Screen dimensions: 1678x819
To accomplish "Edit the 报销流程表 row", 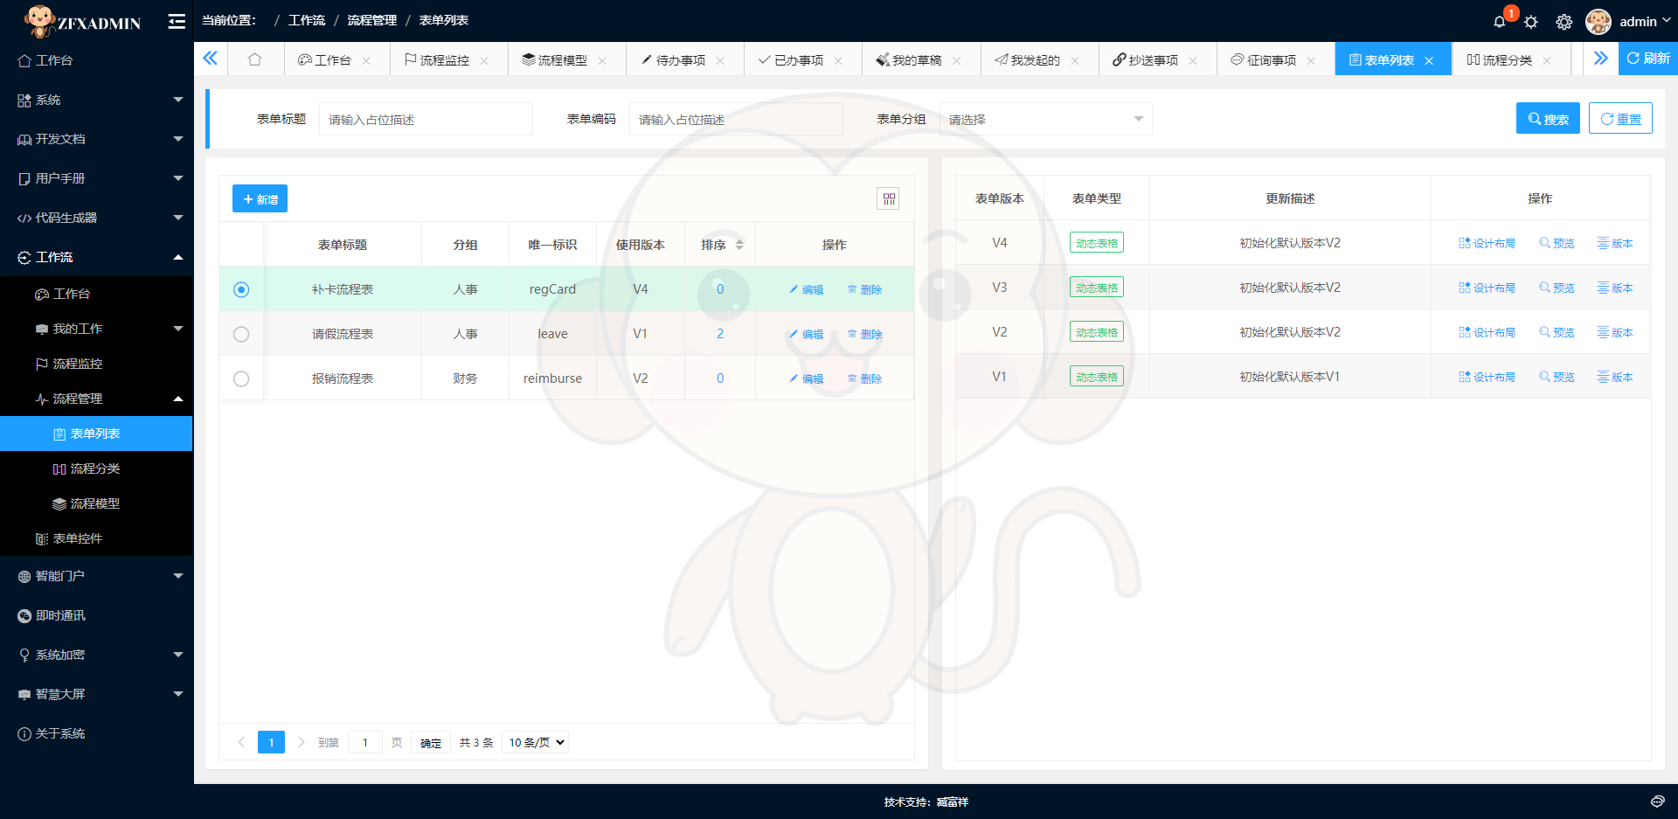I will (x=806, y=378).
